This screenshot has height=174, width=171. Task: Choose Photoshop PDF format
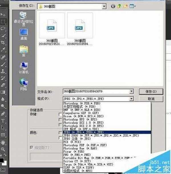pos(107,145)
